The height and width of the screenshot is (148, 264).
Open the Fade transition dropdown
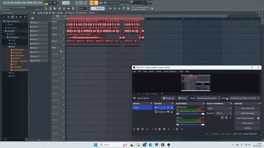[x=219, y=108]
